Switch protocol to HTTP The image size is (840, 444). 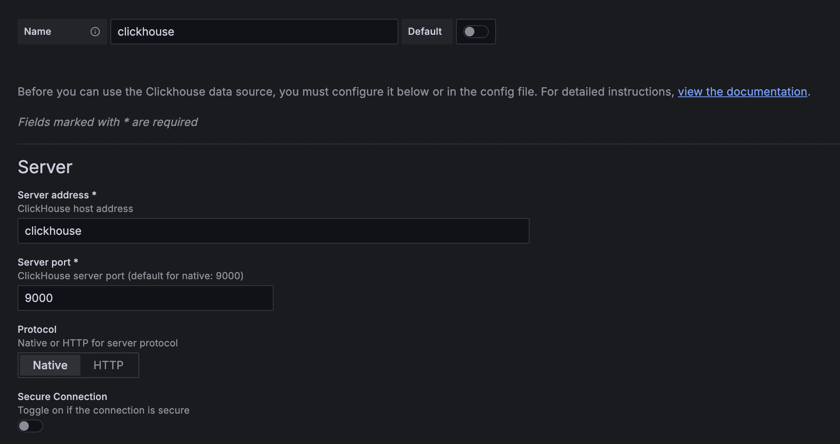(x=108, y=365)
